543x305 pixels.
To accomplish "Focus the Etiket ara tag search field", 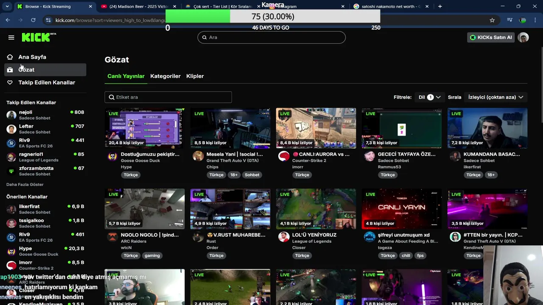I will (168, 97).
